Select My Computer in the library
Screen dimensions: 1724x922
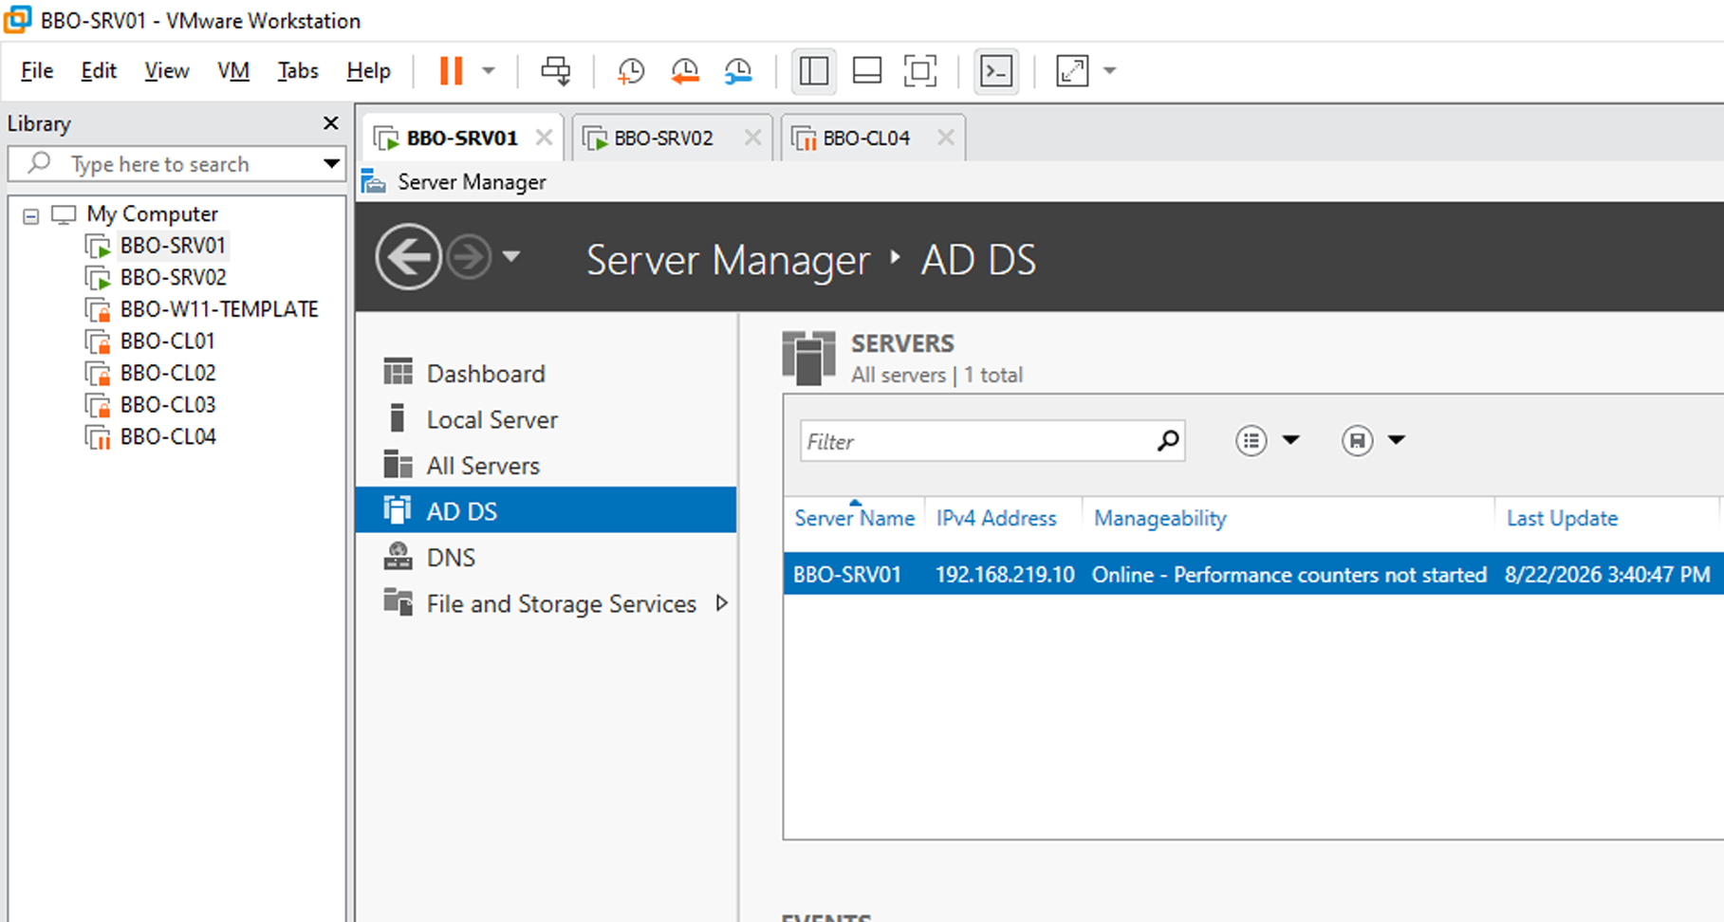(x=152, y=214)
